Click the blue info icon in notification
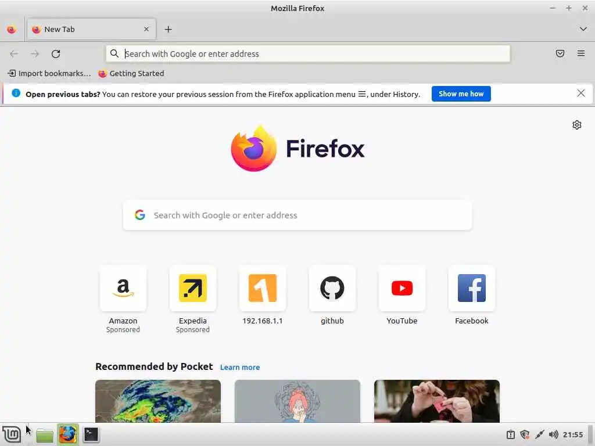Viewport: 595px width, 446px height. tap(16, 93)
